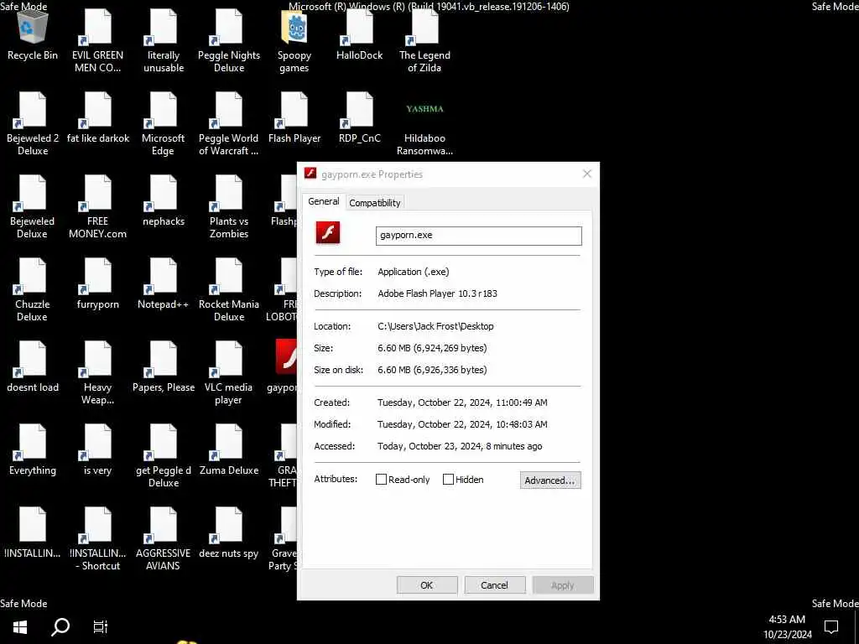Open the Advanced... attributes dialog
This screenshot has width=859, height=644.
tap(550, 480)
